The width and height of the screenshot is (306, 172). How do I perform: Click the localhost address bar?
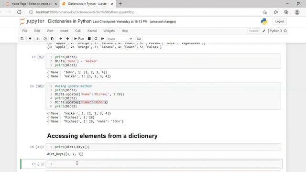tap(85, 12)
